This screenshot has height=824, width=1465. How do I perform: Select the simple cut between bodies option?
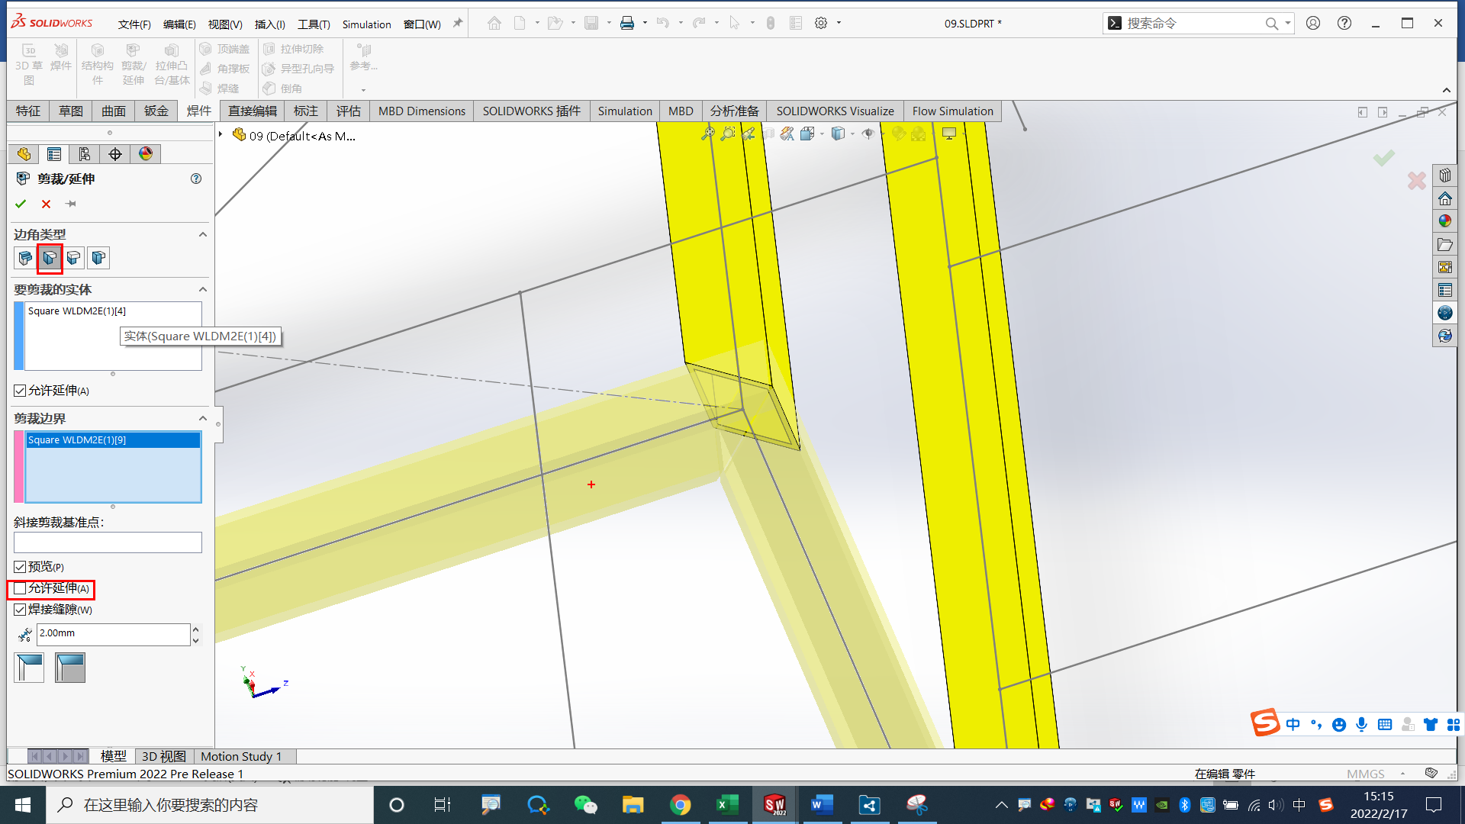pos(29,668)
